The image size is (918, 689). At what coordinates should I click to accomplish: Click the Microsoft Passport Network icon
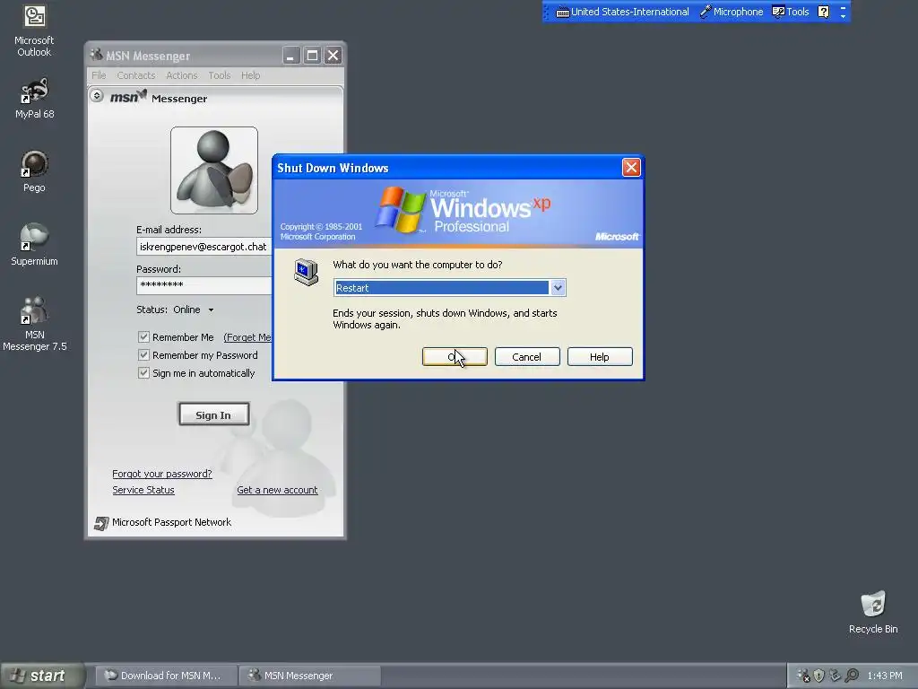(100, 523)
